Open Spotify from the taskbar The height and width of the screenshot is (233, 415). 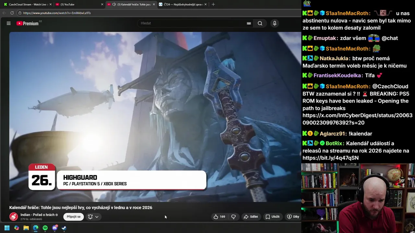[x=45, y=228]
